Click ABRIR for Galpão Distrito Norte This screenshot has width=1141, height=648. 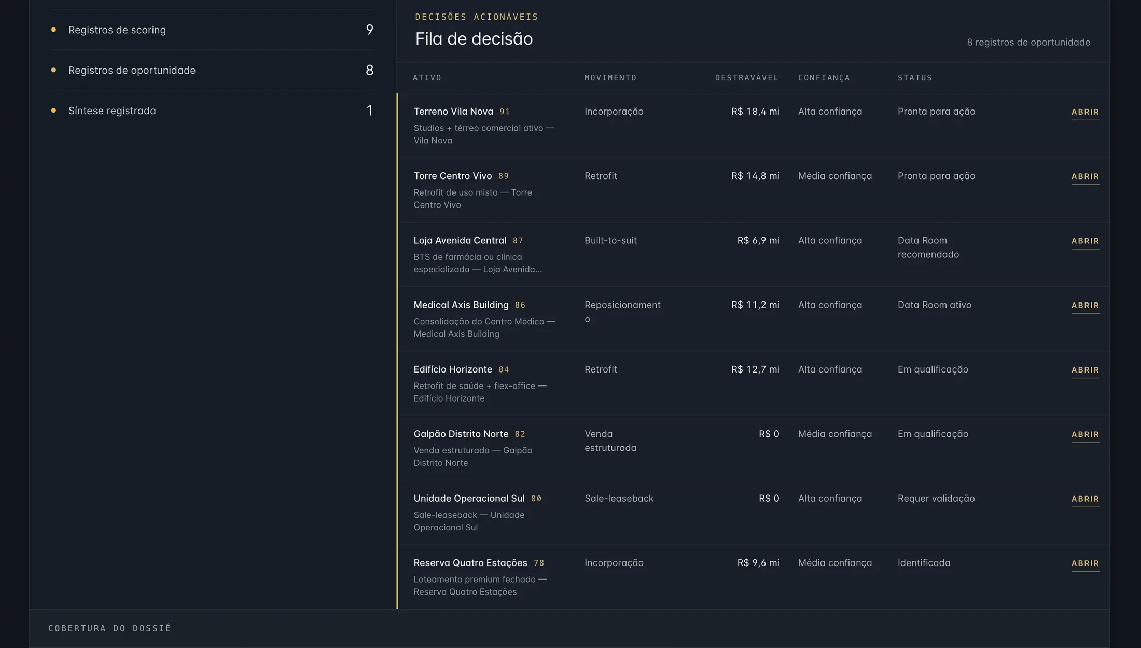coord(1085,434)
